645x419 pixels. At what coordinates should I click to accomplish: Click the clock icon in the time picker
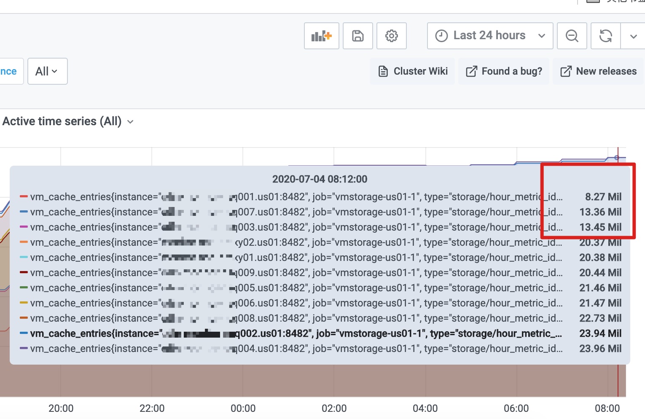441,36
